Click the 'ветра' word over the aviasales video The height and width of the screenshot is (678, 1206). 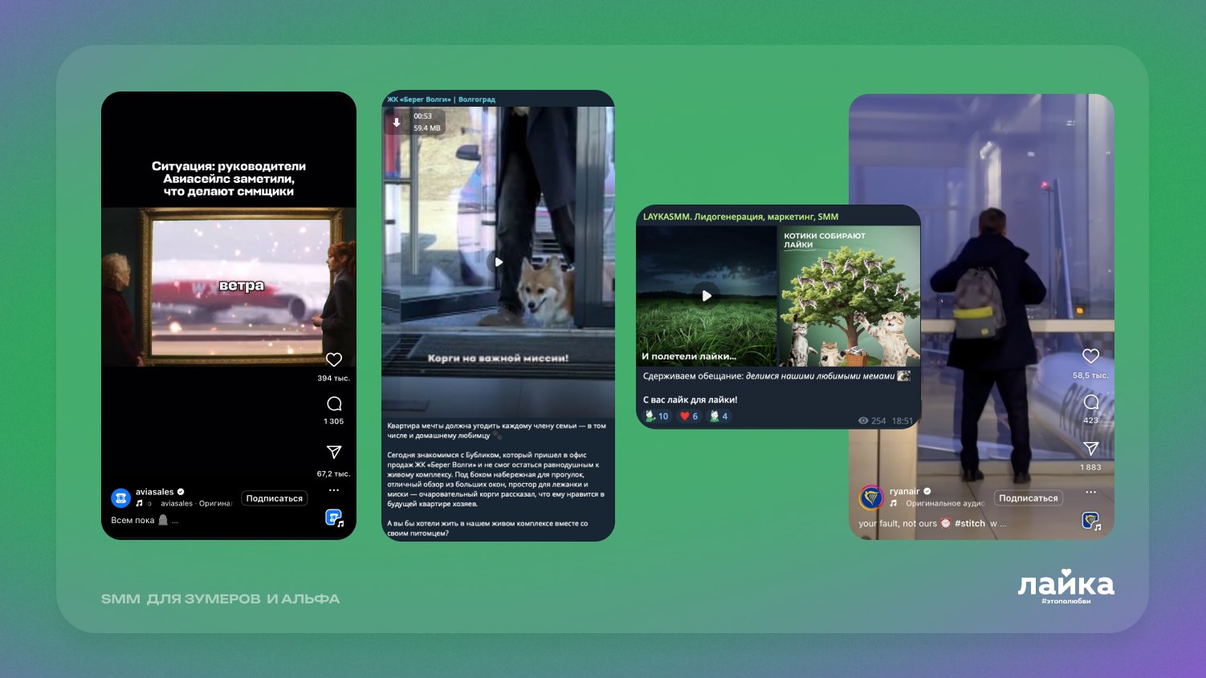242,286
